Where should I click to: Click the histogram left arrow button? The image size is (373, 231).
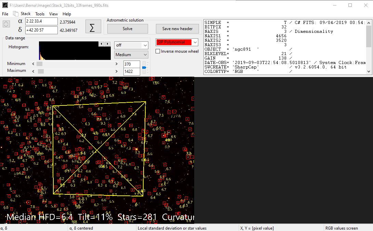(x=101, y=44)
